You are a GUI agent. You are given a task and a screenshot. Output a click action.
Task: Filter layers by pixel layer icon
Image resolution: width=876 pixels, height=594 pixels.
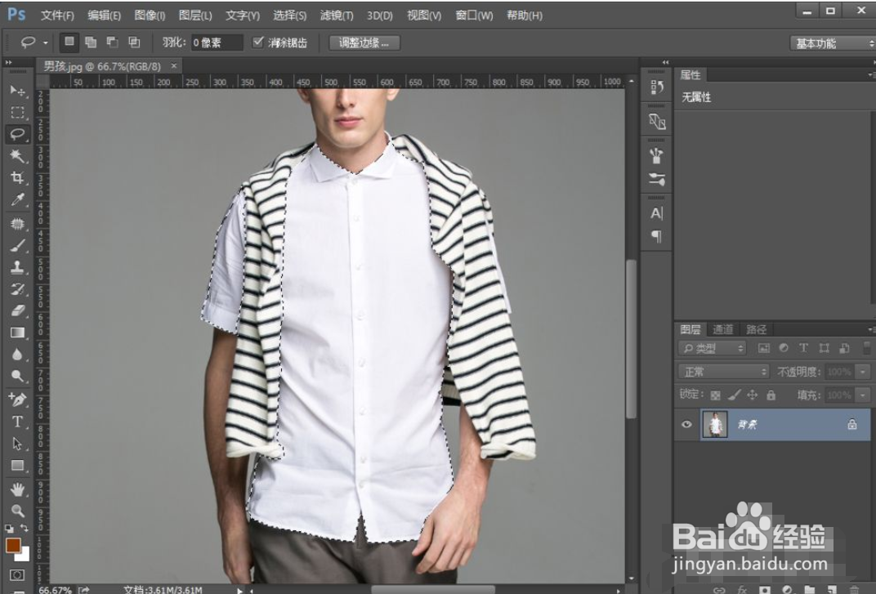click(764, 348)
